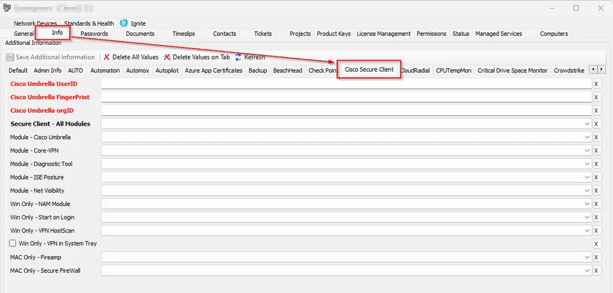
Task: Open the Documents tab
Action: coord(140,34)
